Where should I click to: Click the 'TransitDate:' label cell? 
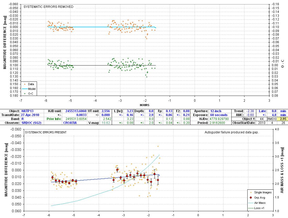point(10,115)
